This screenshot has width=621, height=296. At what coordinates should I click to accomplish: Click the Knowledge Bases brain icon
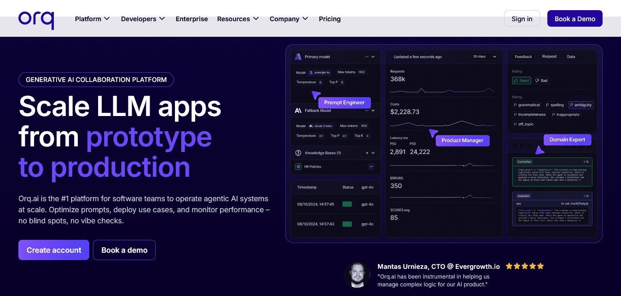pos(298,153)
